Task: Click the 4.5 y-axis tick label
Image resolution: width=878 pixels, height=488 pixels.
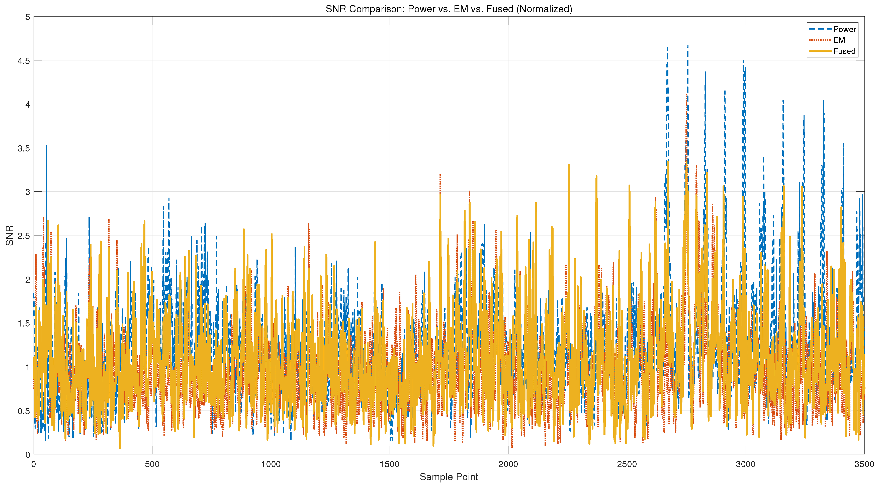Action: click(24, 61)
